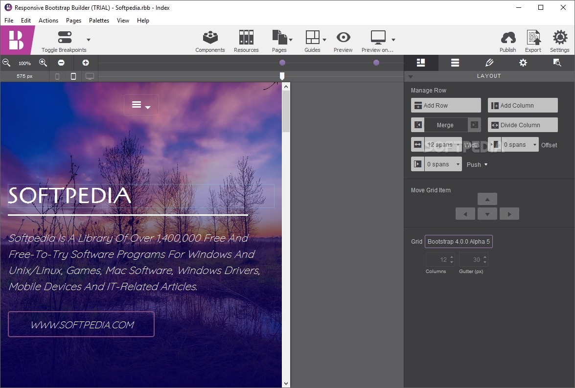
Task: Open the File menu
Action: pos(9,21)
